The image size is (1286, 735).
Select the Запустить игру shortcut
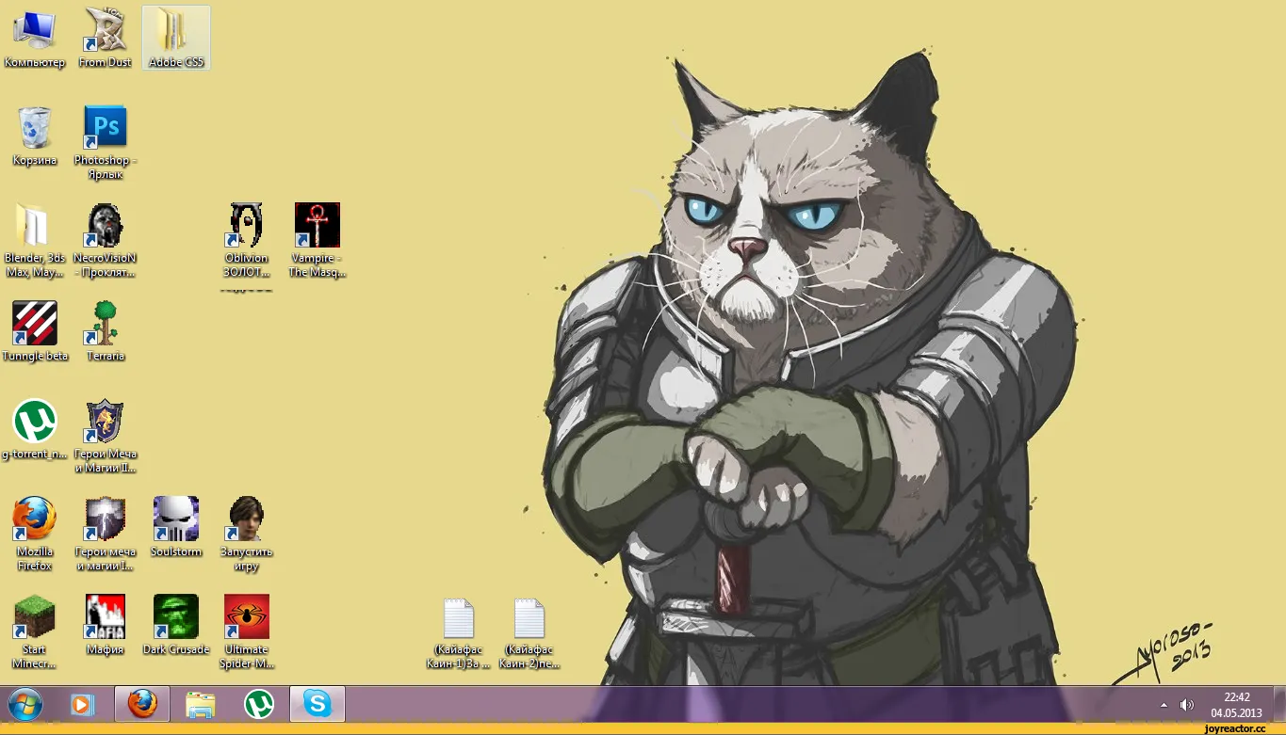click(x=247, y=534)
